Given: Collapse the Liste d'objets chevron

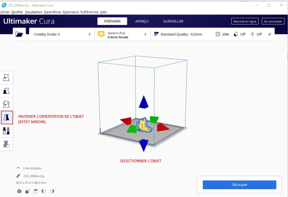Looking at the screenshot, I should coord(18,168).
